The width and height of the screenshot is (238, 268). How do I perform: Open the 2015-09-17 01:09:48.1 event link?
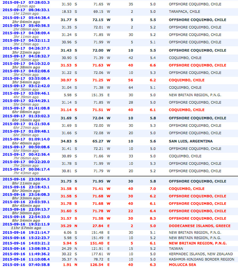pos(26,131)
